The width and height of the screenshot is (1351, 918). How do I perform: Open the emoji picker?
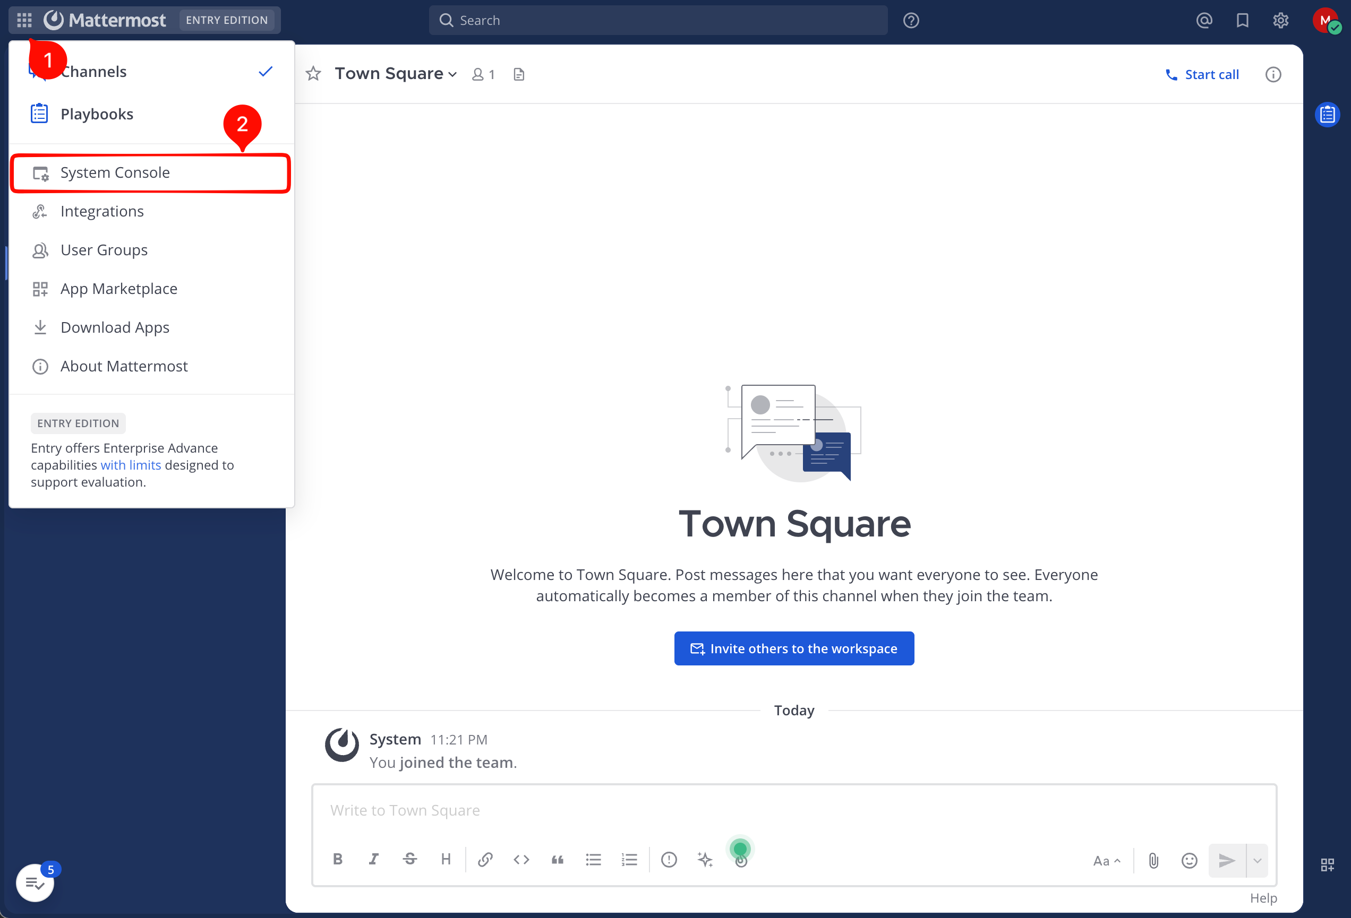click(1190, 861)
